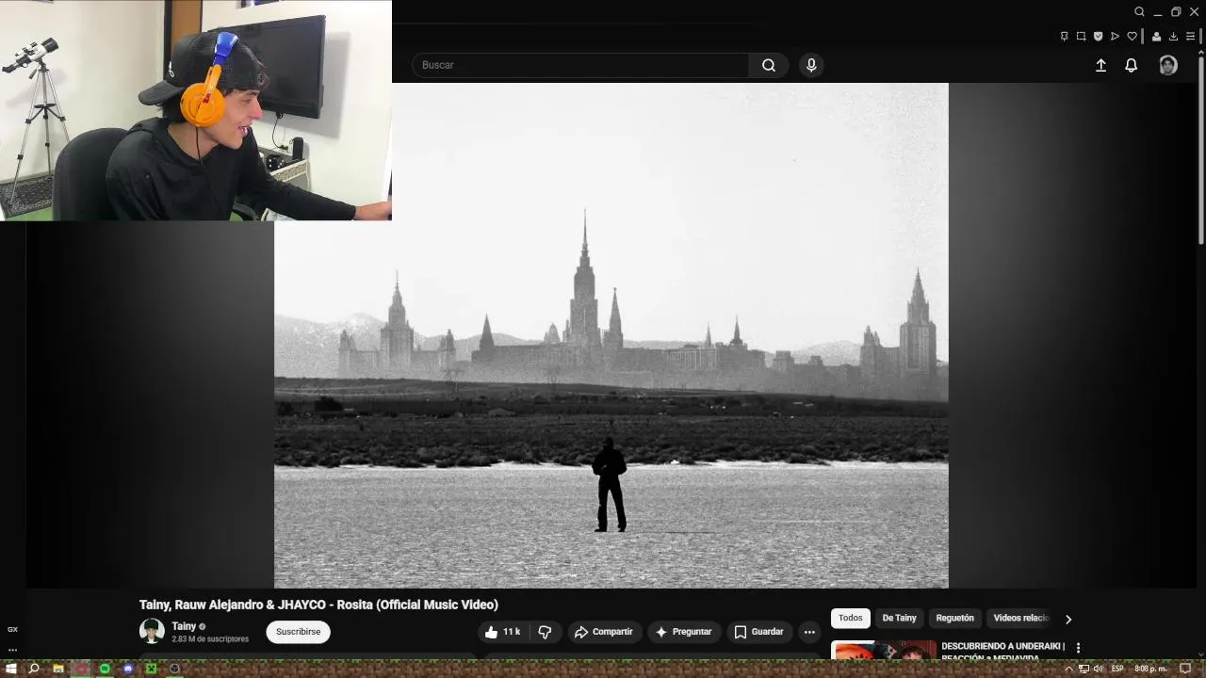Open Windows notification center icon
1206x678 pixels.
1186,669
